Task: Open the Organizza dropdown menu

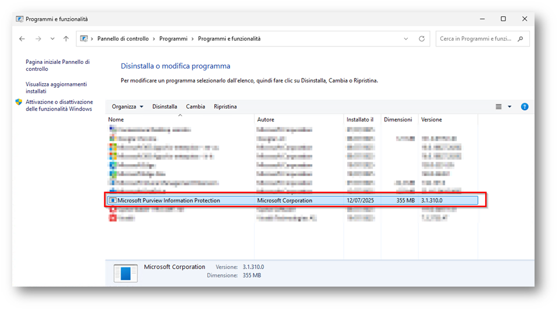Action: [x=128, y=107]
